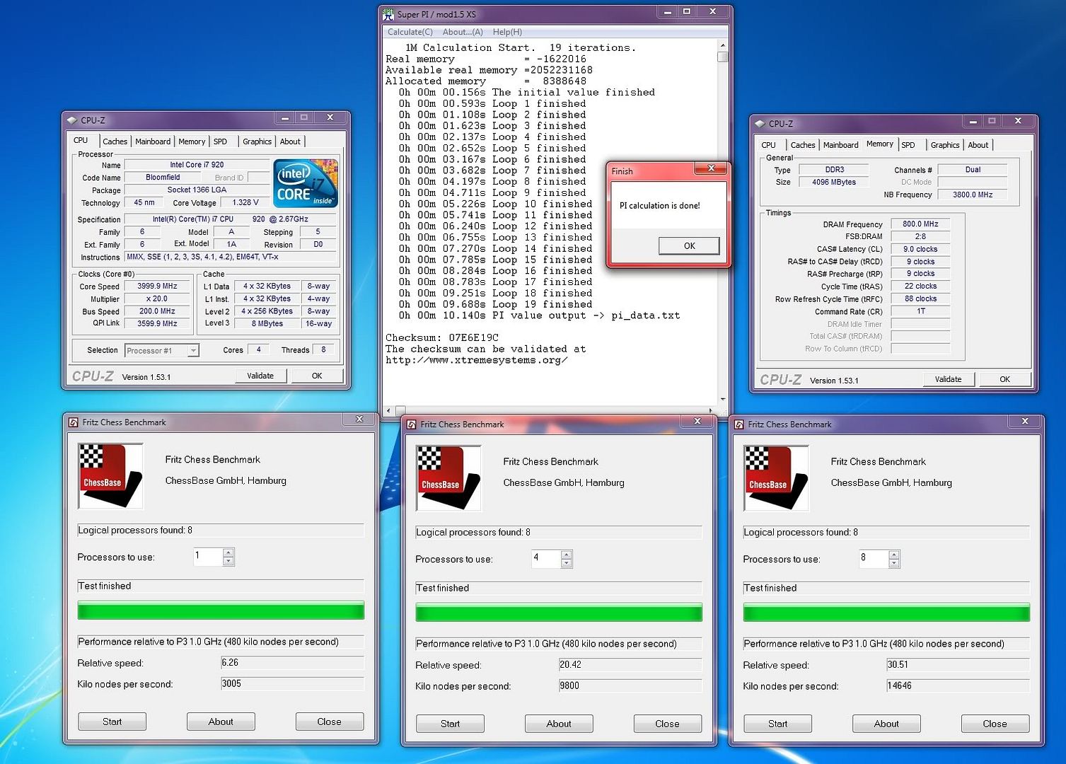Click the Relative speed value 20.42

630,664
